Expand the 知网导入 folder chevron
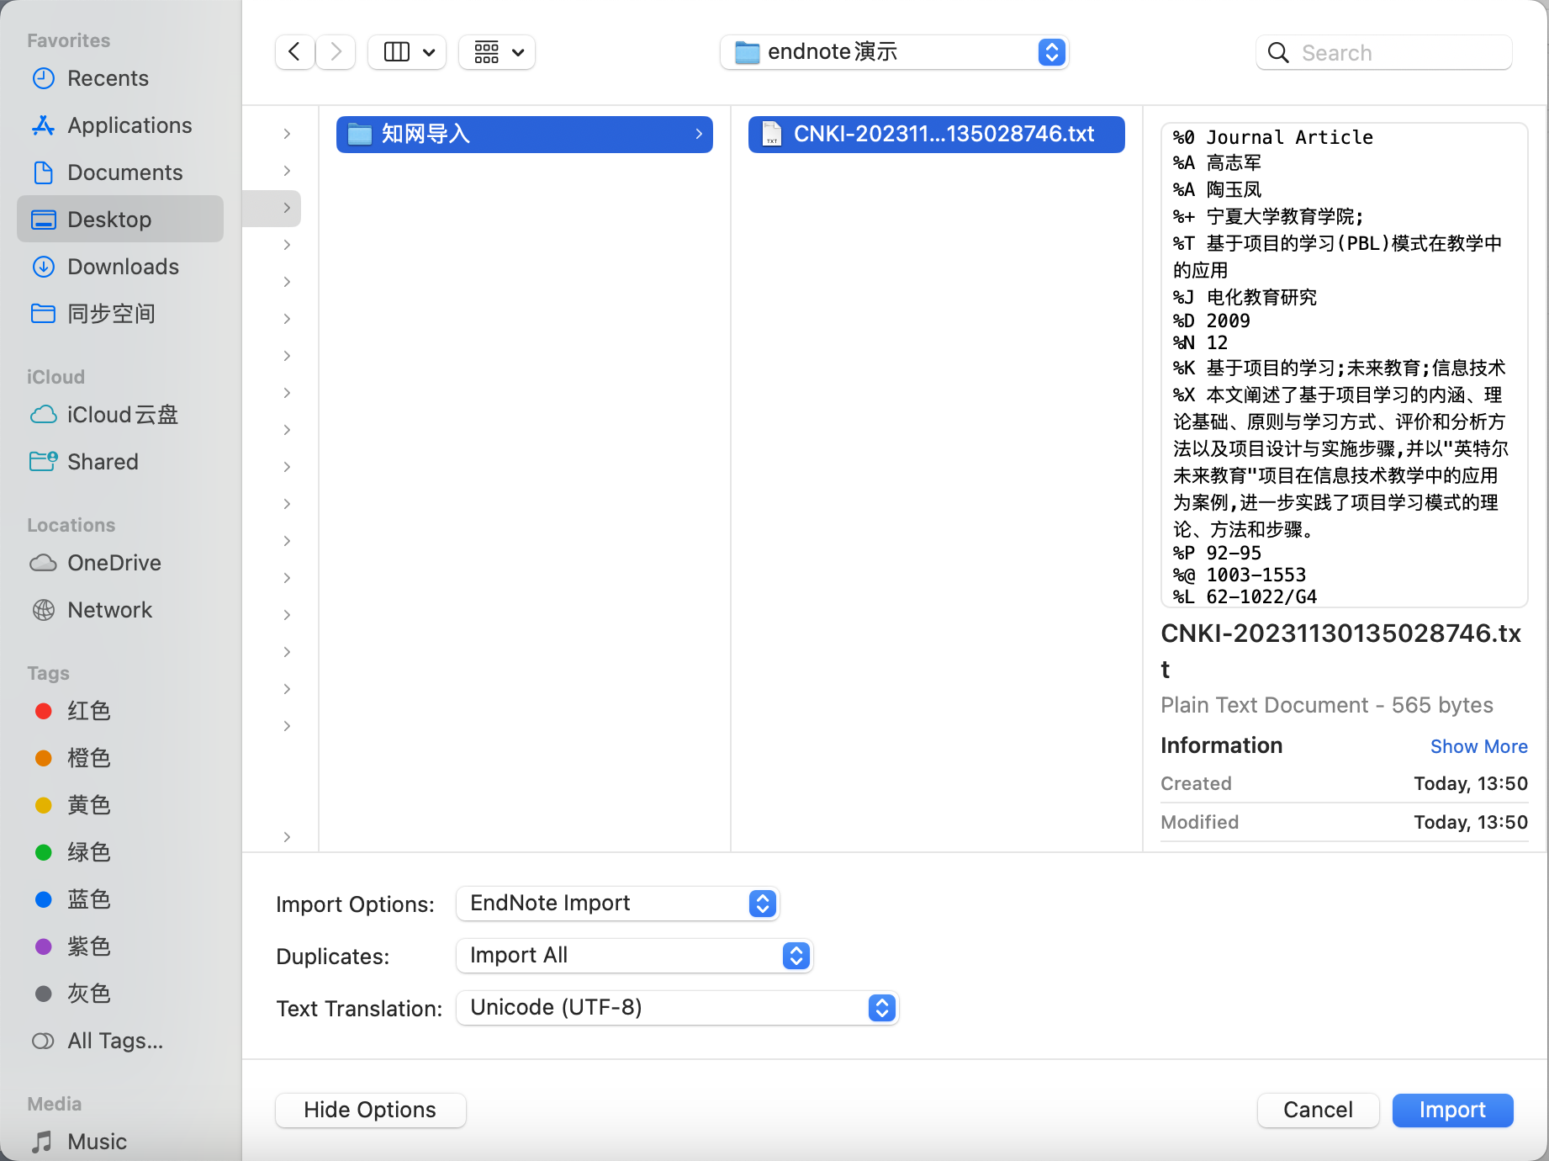Screen dimensions: 1549x1161 pos(699,134)
